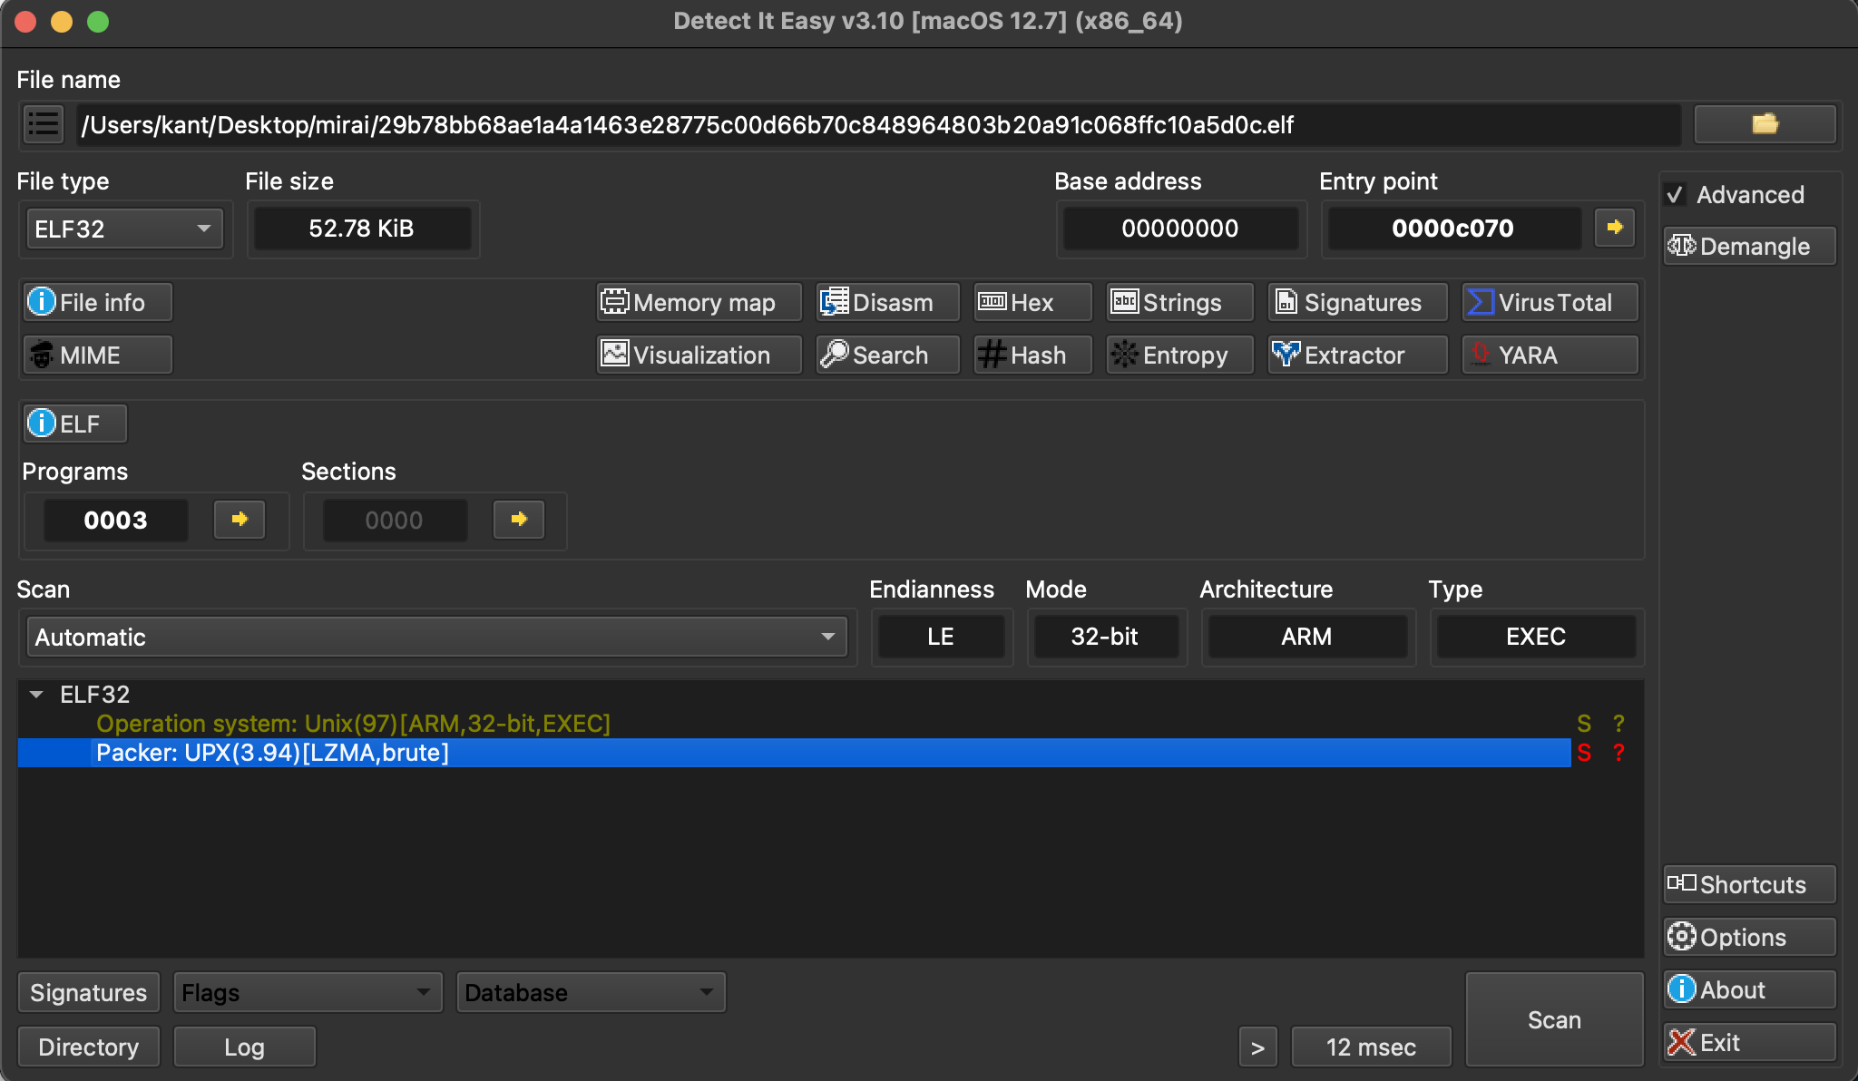Check the file on VirusTotal
Viewport: 1858px width, 1081px height.
pyautogui.click(x=1550, y=302)
